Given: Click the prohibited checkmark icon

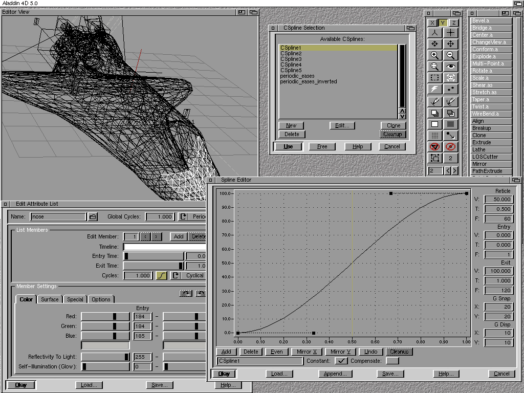Looking at the screenshot, I should [x=434, y=147].
